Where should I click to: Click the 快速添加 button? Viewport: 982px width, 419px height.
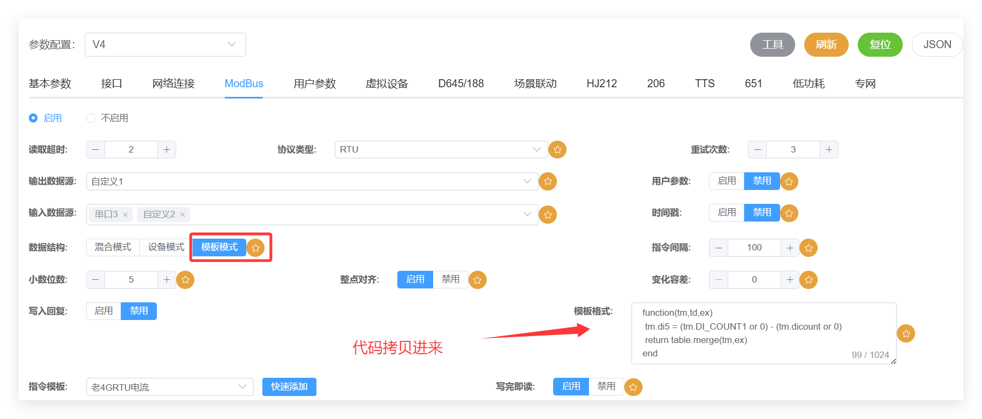tap(289, 387)
